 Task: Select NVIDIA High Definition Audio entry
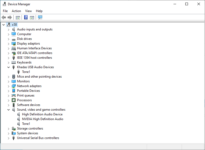tap(43, 119)
